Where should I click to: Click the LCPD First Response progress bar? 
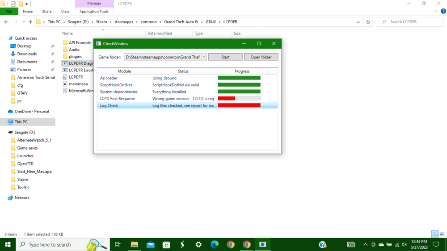pos(239,99)
